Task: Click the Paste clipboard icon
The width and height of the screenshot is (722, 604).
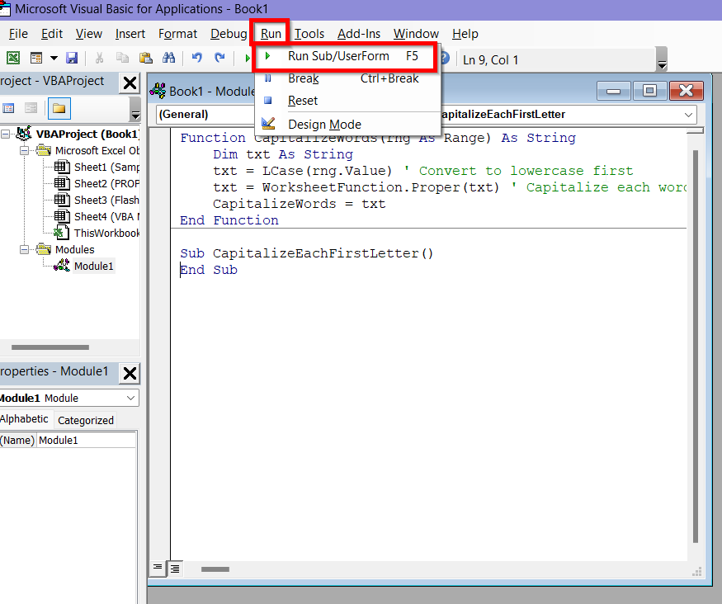Action: tap(145, 58)
